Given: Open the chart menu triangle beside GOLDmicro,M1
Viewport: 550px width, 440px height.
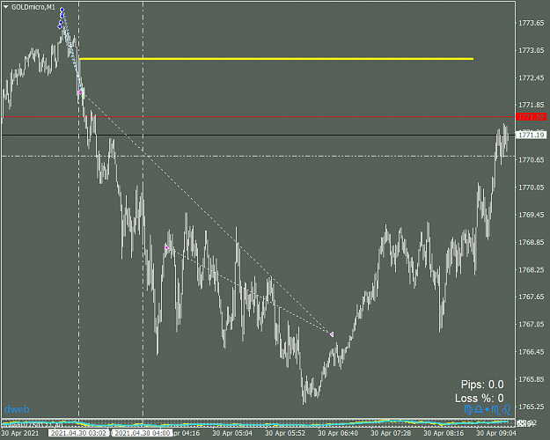Looking at the screenshot, I should coord(5,7).
